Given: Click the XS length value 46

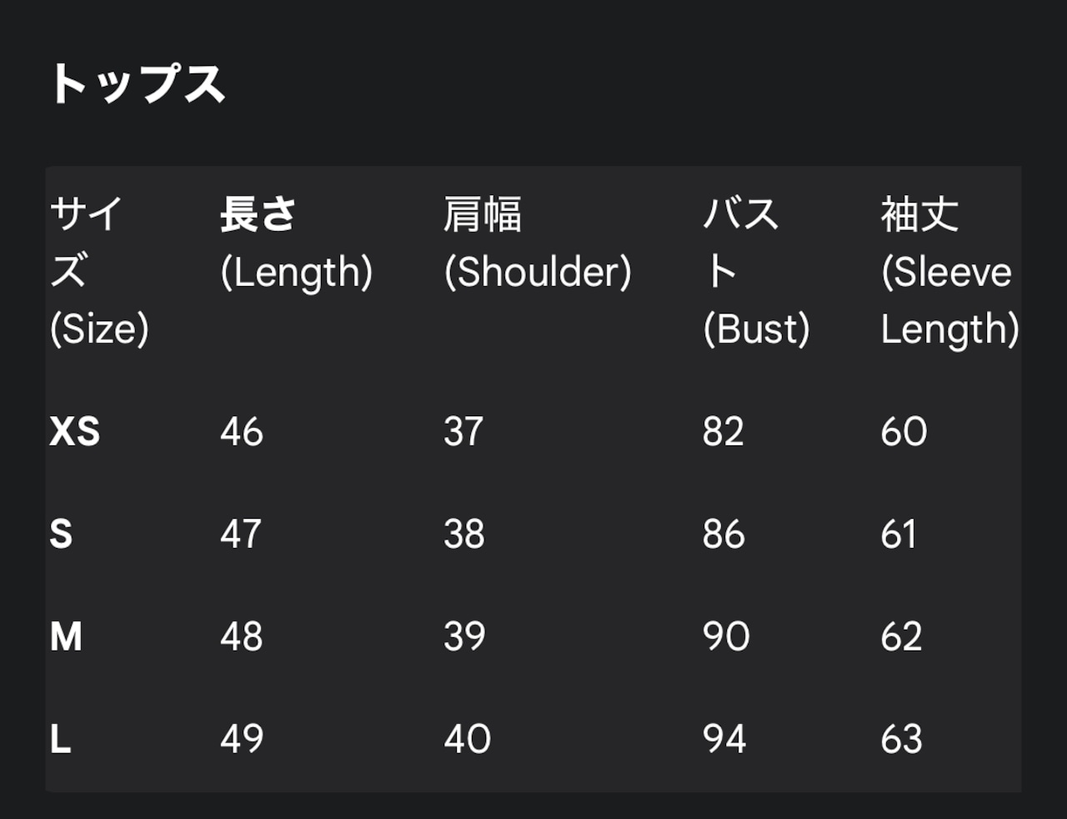Looking at the screenshot, I should 242,432.
